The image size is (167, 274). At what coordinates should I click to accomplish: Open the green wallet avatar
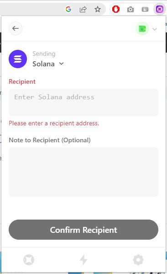(142, 29)
